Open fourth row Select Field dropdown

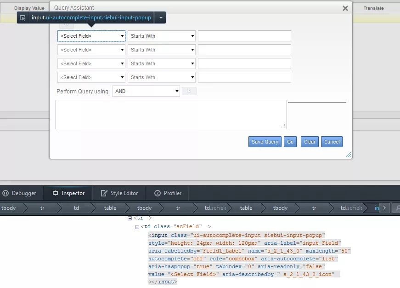click(x=91, y=77)
